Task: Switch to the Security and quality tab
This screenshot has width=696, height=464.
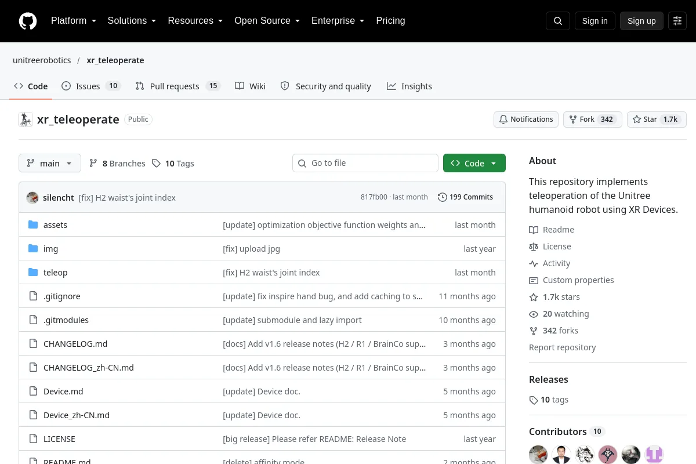Action: point(326,86)
